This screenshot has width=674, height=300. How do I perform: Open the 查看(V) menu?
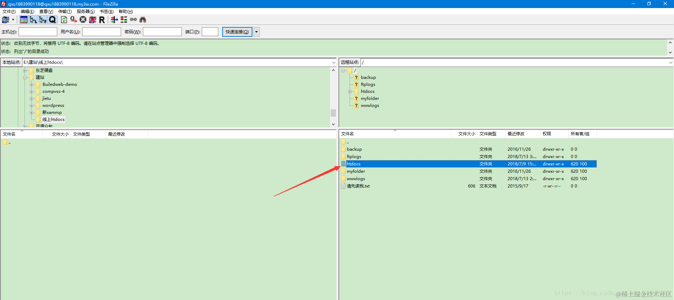(46, 12)
